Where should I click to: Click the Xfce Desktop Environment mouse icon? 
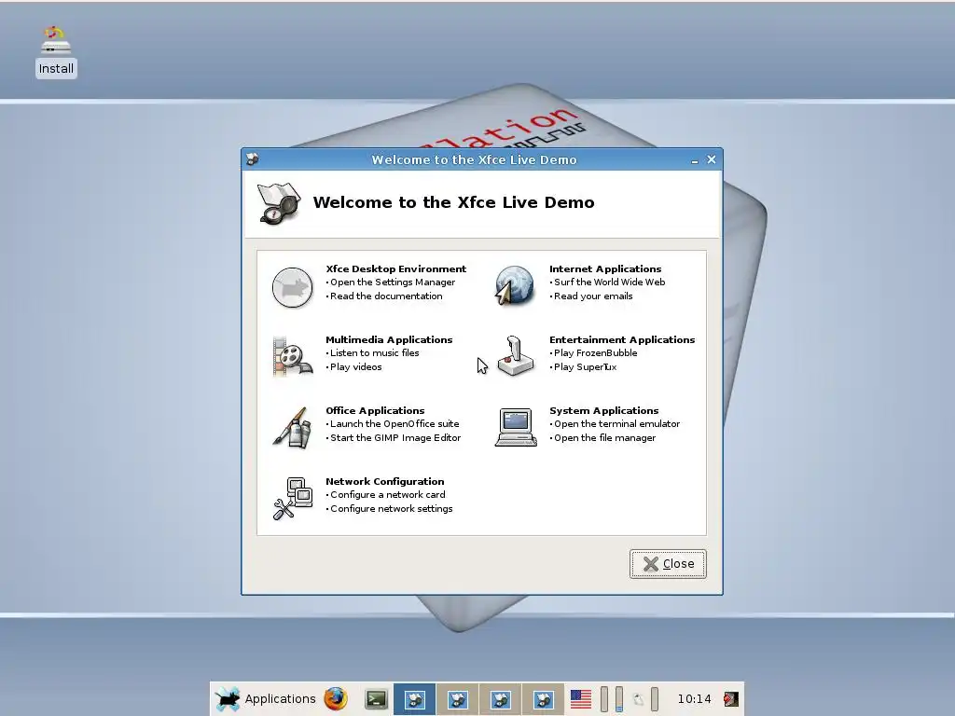(x=292, y=287)
